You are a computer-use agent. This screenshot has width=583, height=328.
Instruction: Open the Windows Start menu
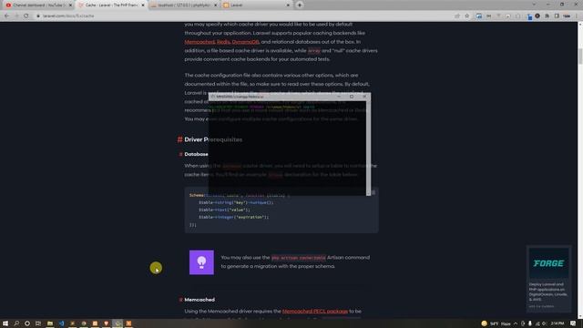click(x=5, y=323)
